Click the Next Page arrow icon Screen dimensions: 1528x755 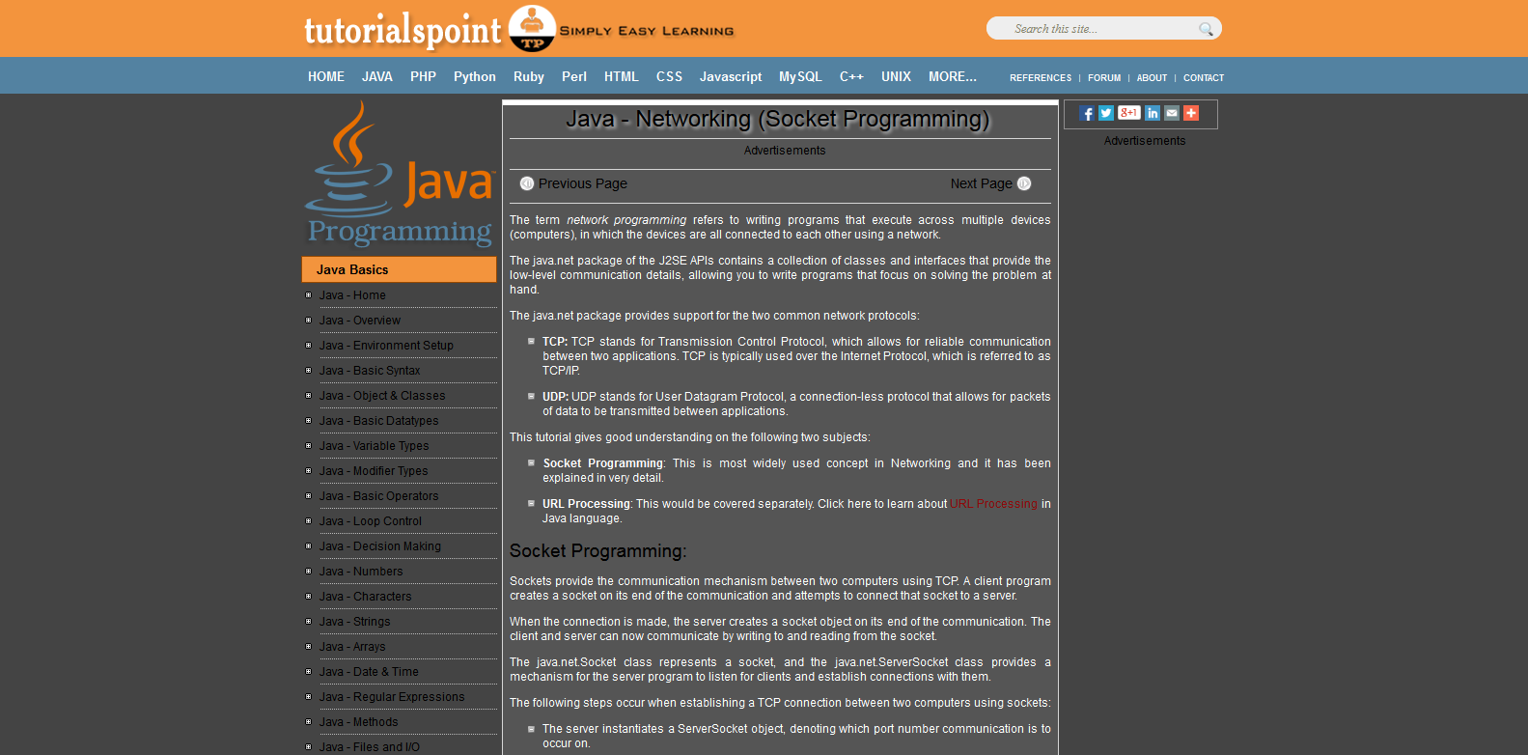tap(1024, 183)
